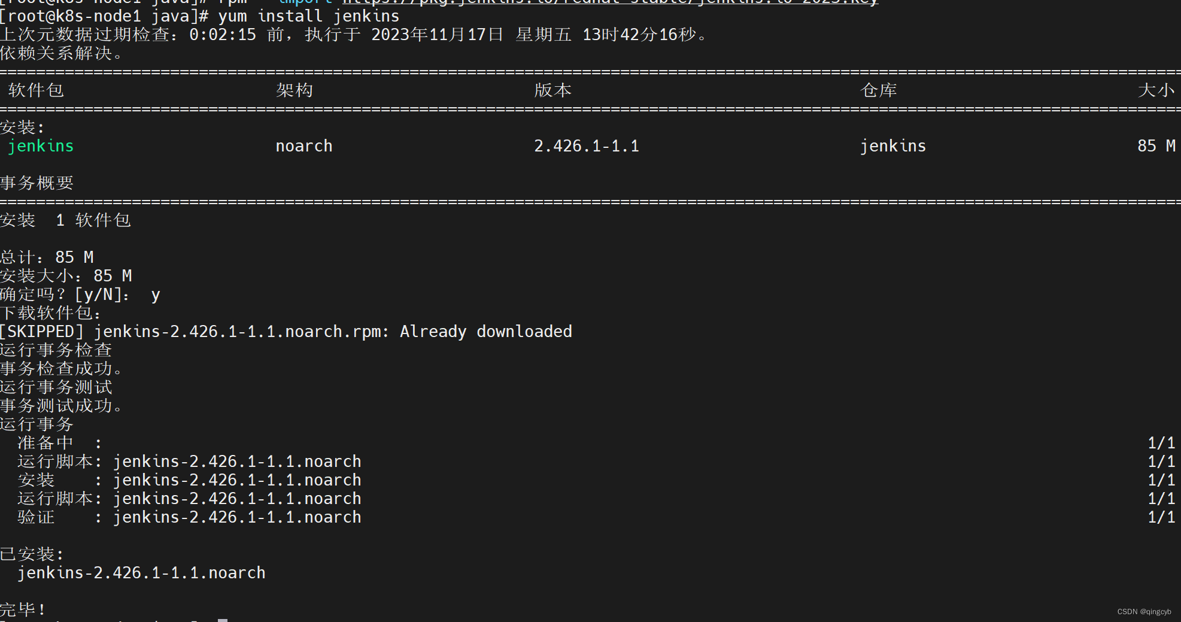Click the installed 'jenkins-2.426.1-1.1.noarch' under 已安装
Image resolution: width=1181 pixels, height=622 pixels.
pos(141,573)
